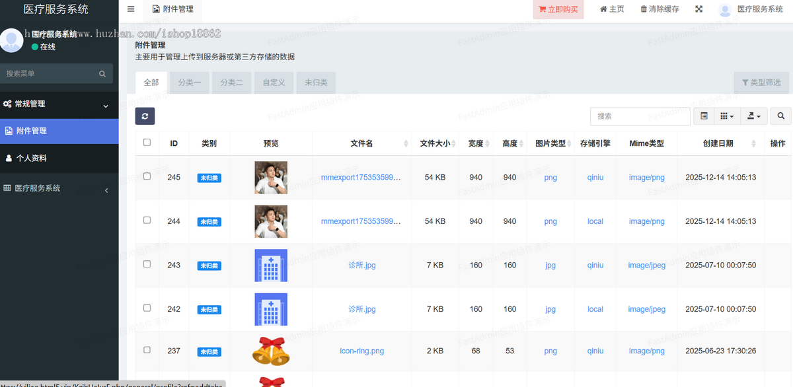Click the refresh table button
The image size is (793, 387).
(x=145, y=116)
